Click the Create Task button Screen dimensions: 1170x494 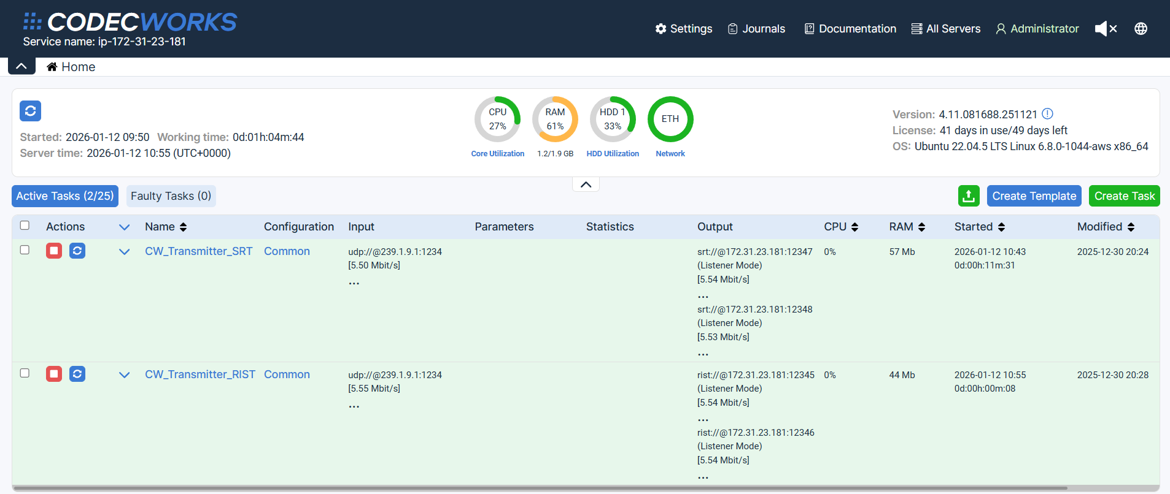point(1124,196)
